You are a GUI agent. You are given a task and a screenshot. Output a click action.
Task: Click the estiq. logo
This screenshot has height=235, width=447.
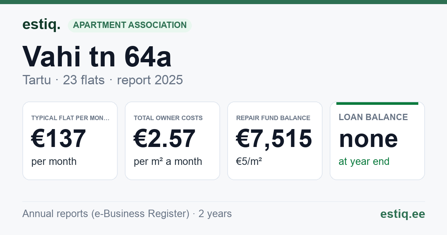point(41,25)
